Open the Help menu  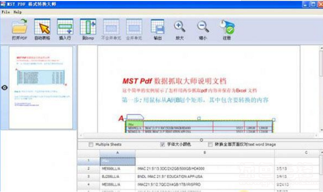17,12
